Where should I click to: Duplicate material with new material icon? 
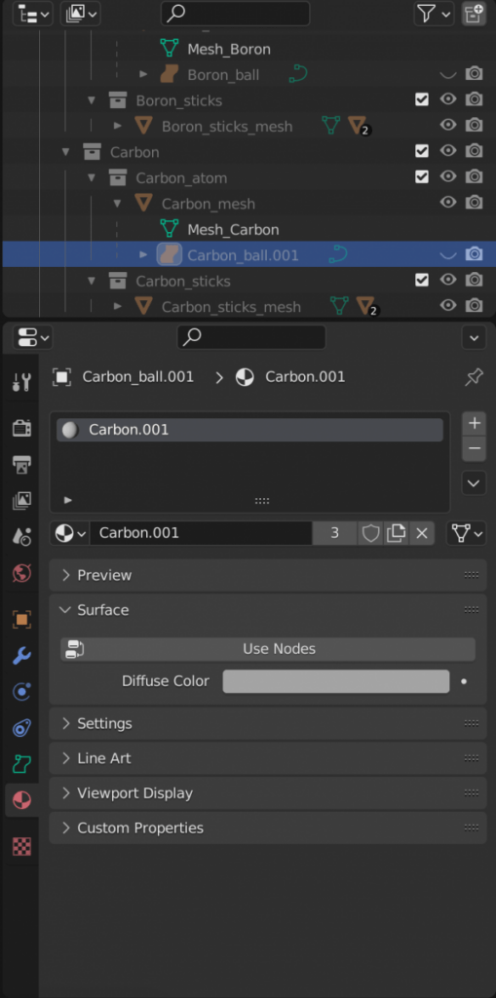[x=396, y=533]
